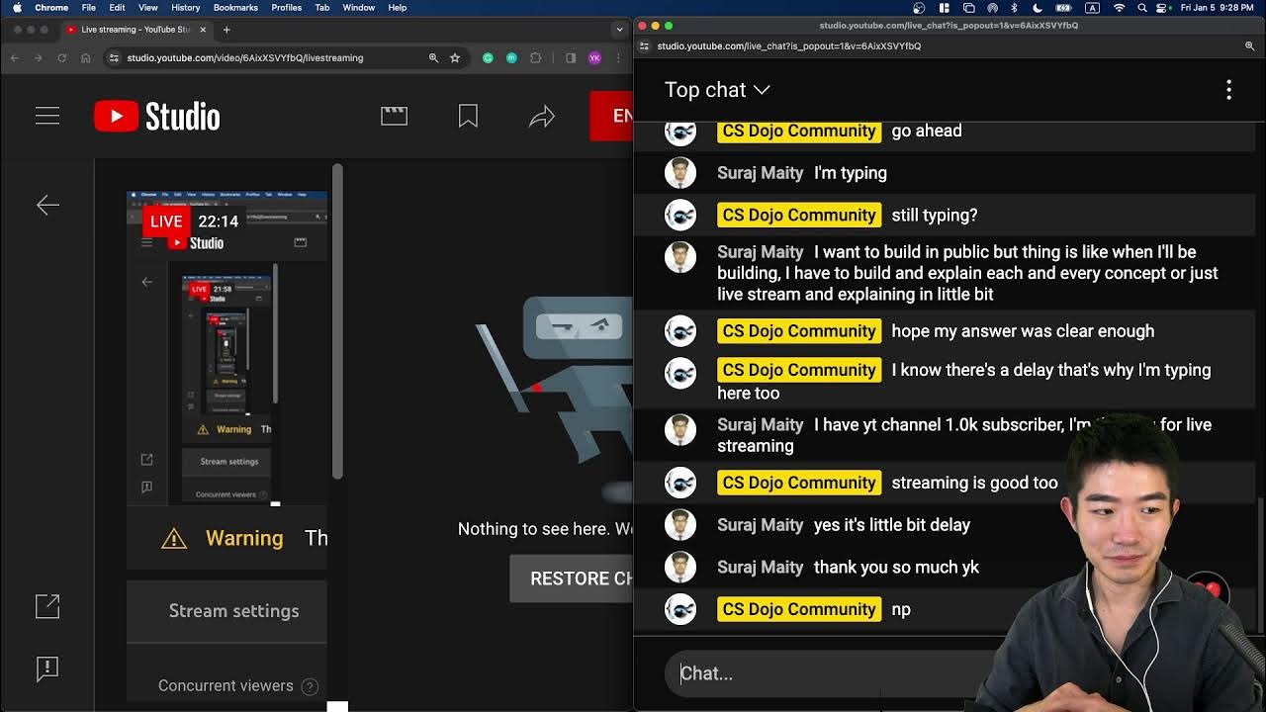Click the zoom magnifier icon in main address bar

tap(433, 58)
